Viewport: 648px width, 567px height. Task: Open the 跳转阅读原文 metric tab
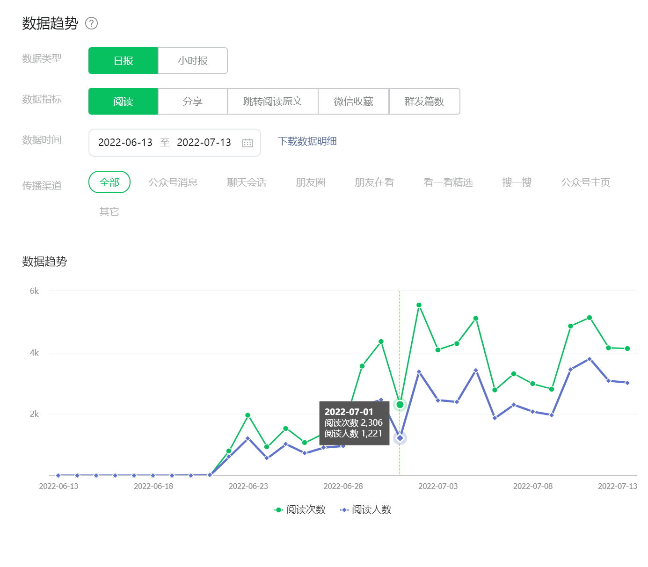[273, 101]
